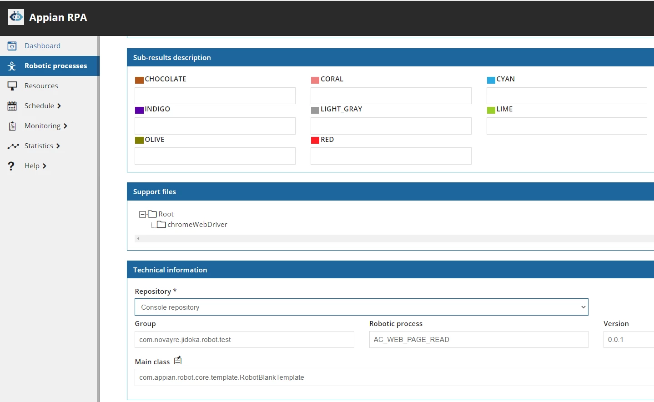Screen dimensions: 654x402
Task: Click the Group input field
Action: point(244,339)
